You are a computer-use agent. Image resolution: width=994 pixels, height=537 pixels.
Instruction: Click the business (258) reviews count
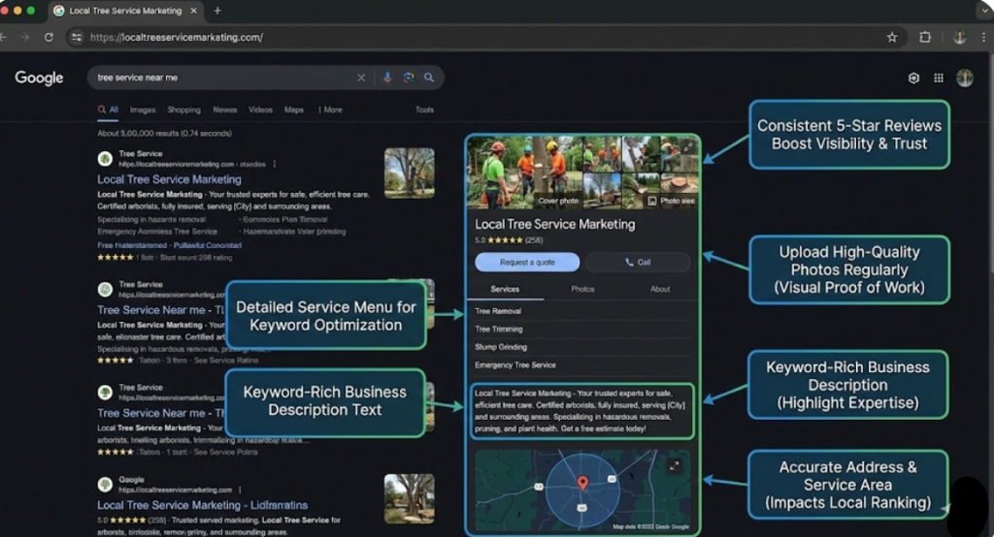pyautogui.click(x=534, y=240)
